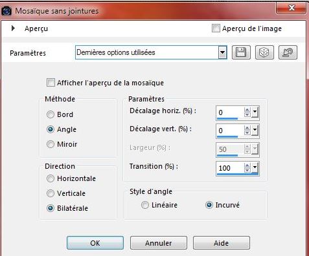The width and height of the screenshot is (309, 256).
Task: Click the OK button
Action: 95,243
